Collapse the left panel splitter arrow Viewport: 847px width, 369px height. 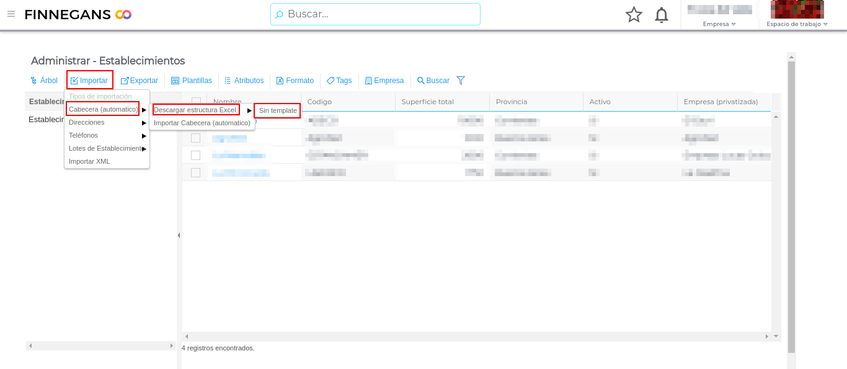coord(179,236)
